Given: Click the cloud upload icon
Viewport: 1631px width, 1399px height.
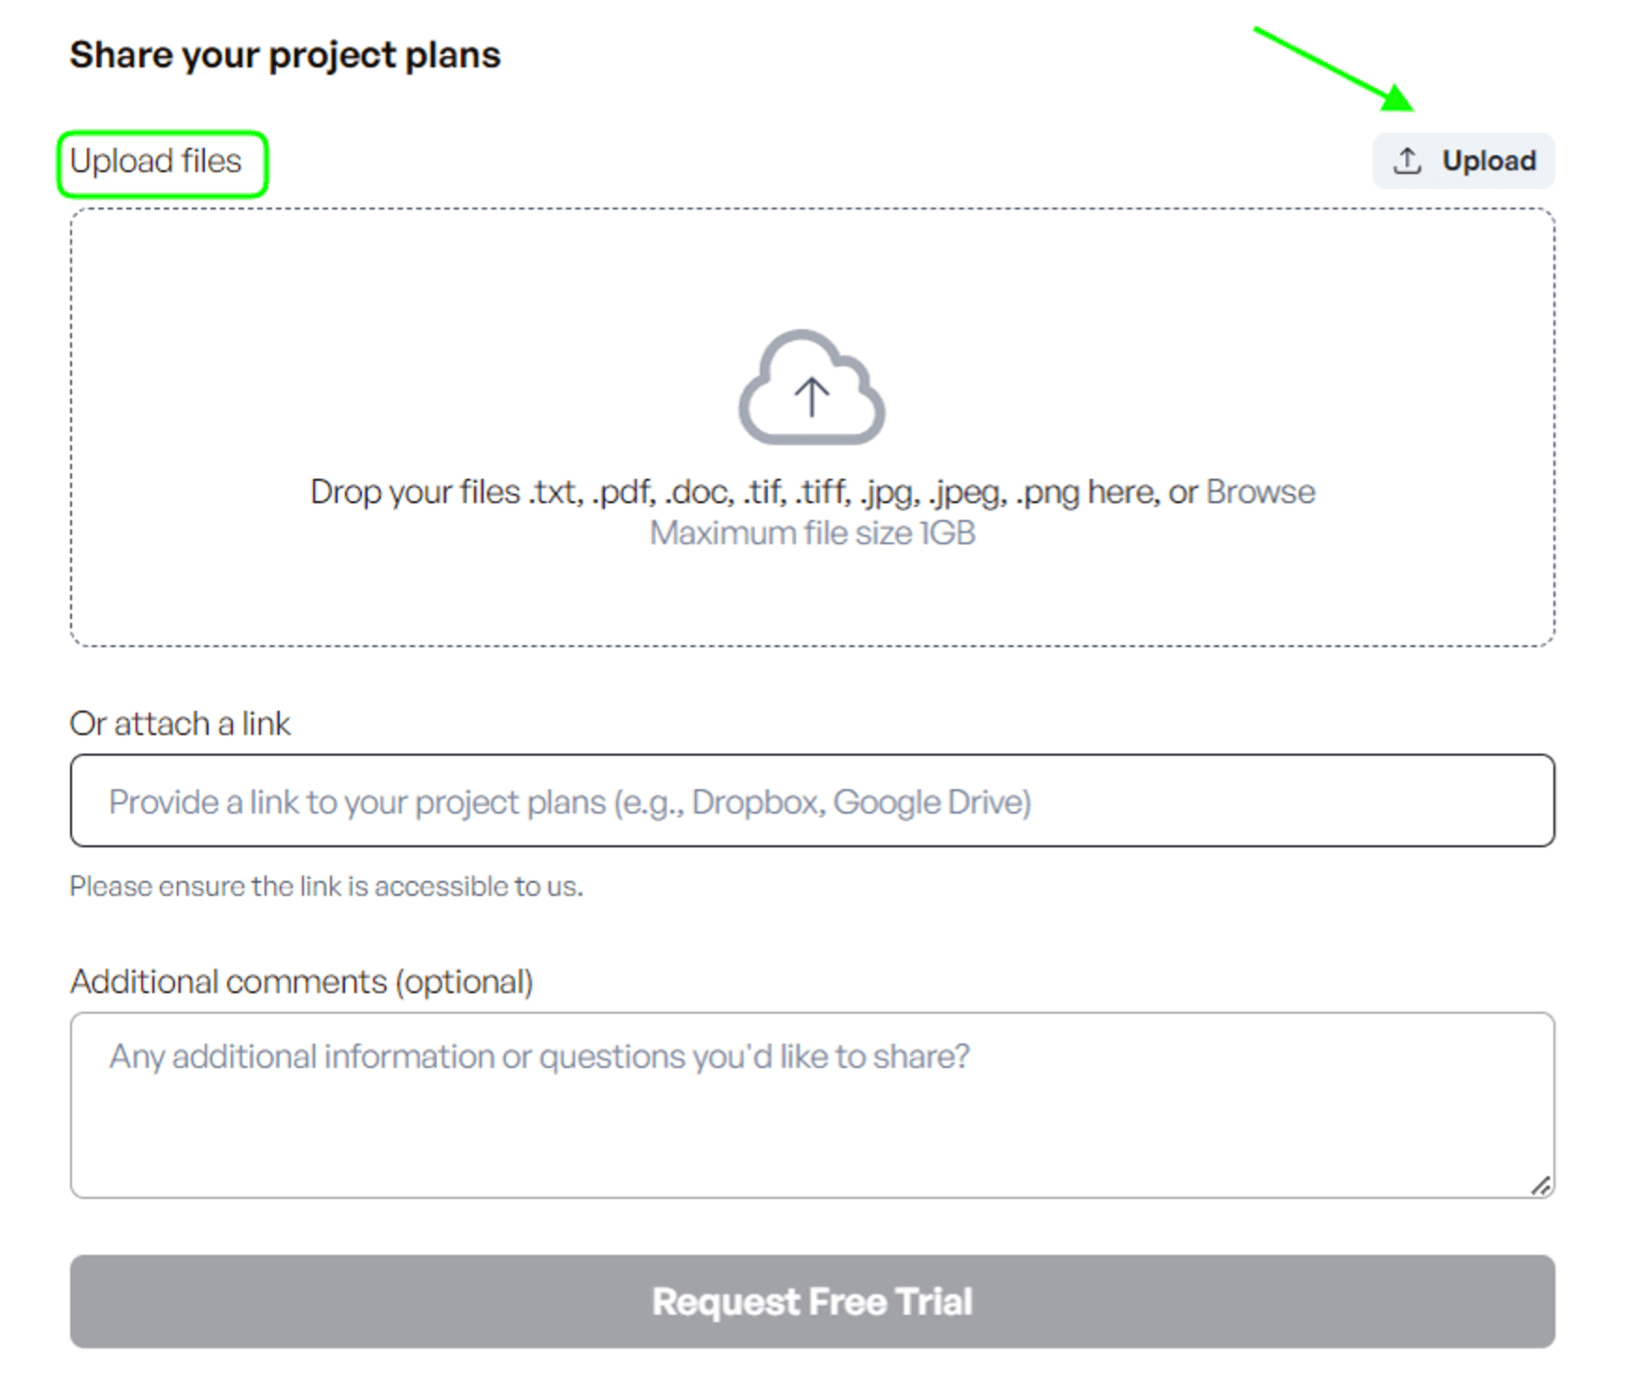Looking at the screenshot, I should pyautogui.click(x=812, y=387).
